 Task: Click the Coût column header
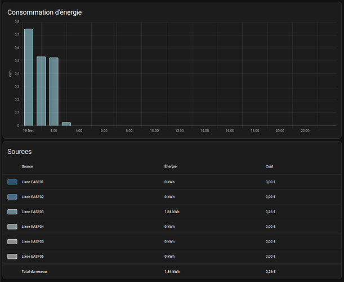coord(270,166)
